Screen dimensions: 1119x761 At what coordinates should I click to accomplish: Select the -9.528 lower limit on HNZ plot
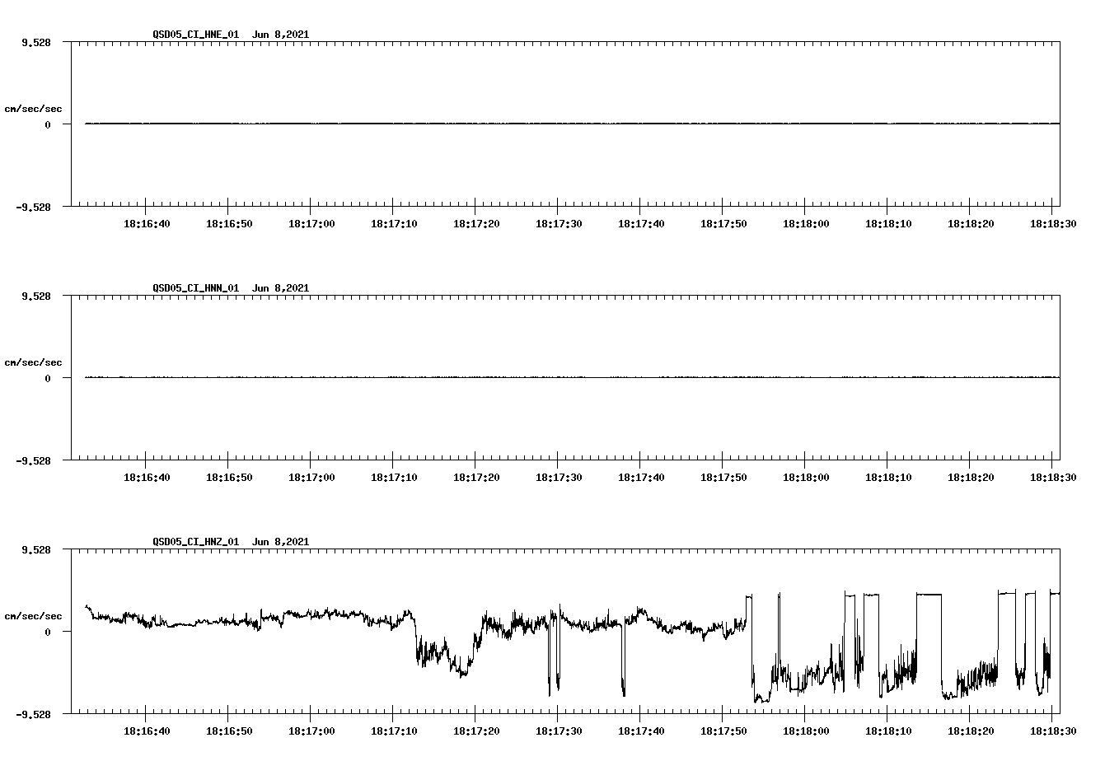click(34, 715)
